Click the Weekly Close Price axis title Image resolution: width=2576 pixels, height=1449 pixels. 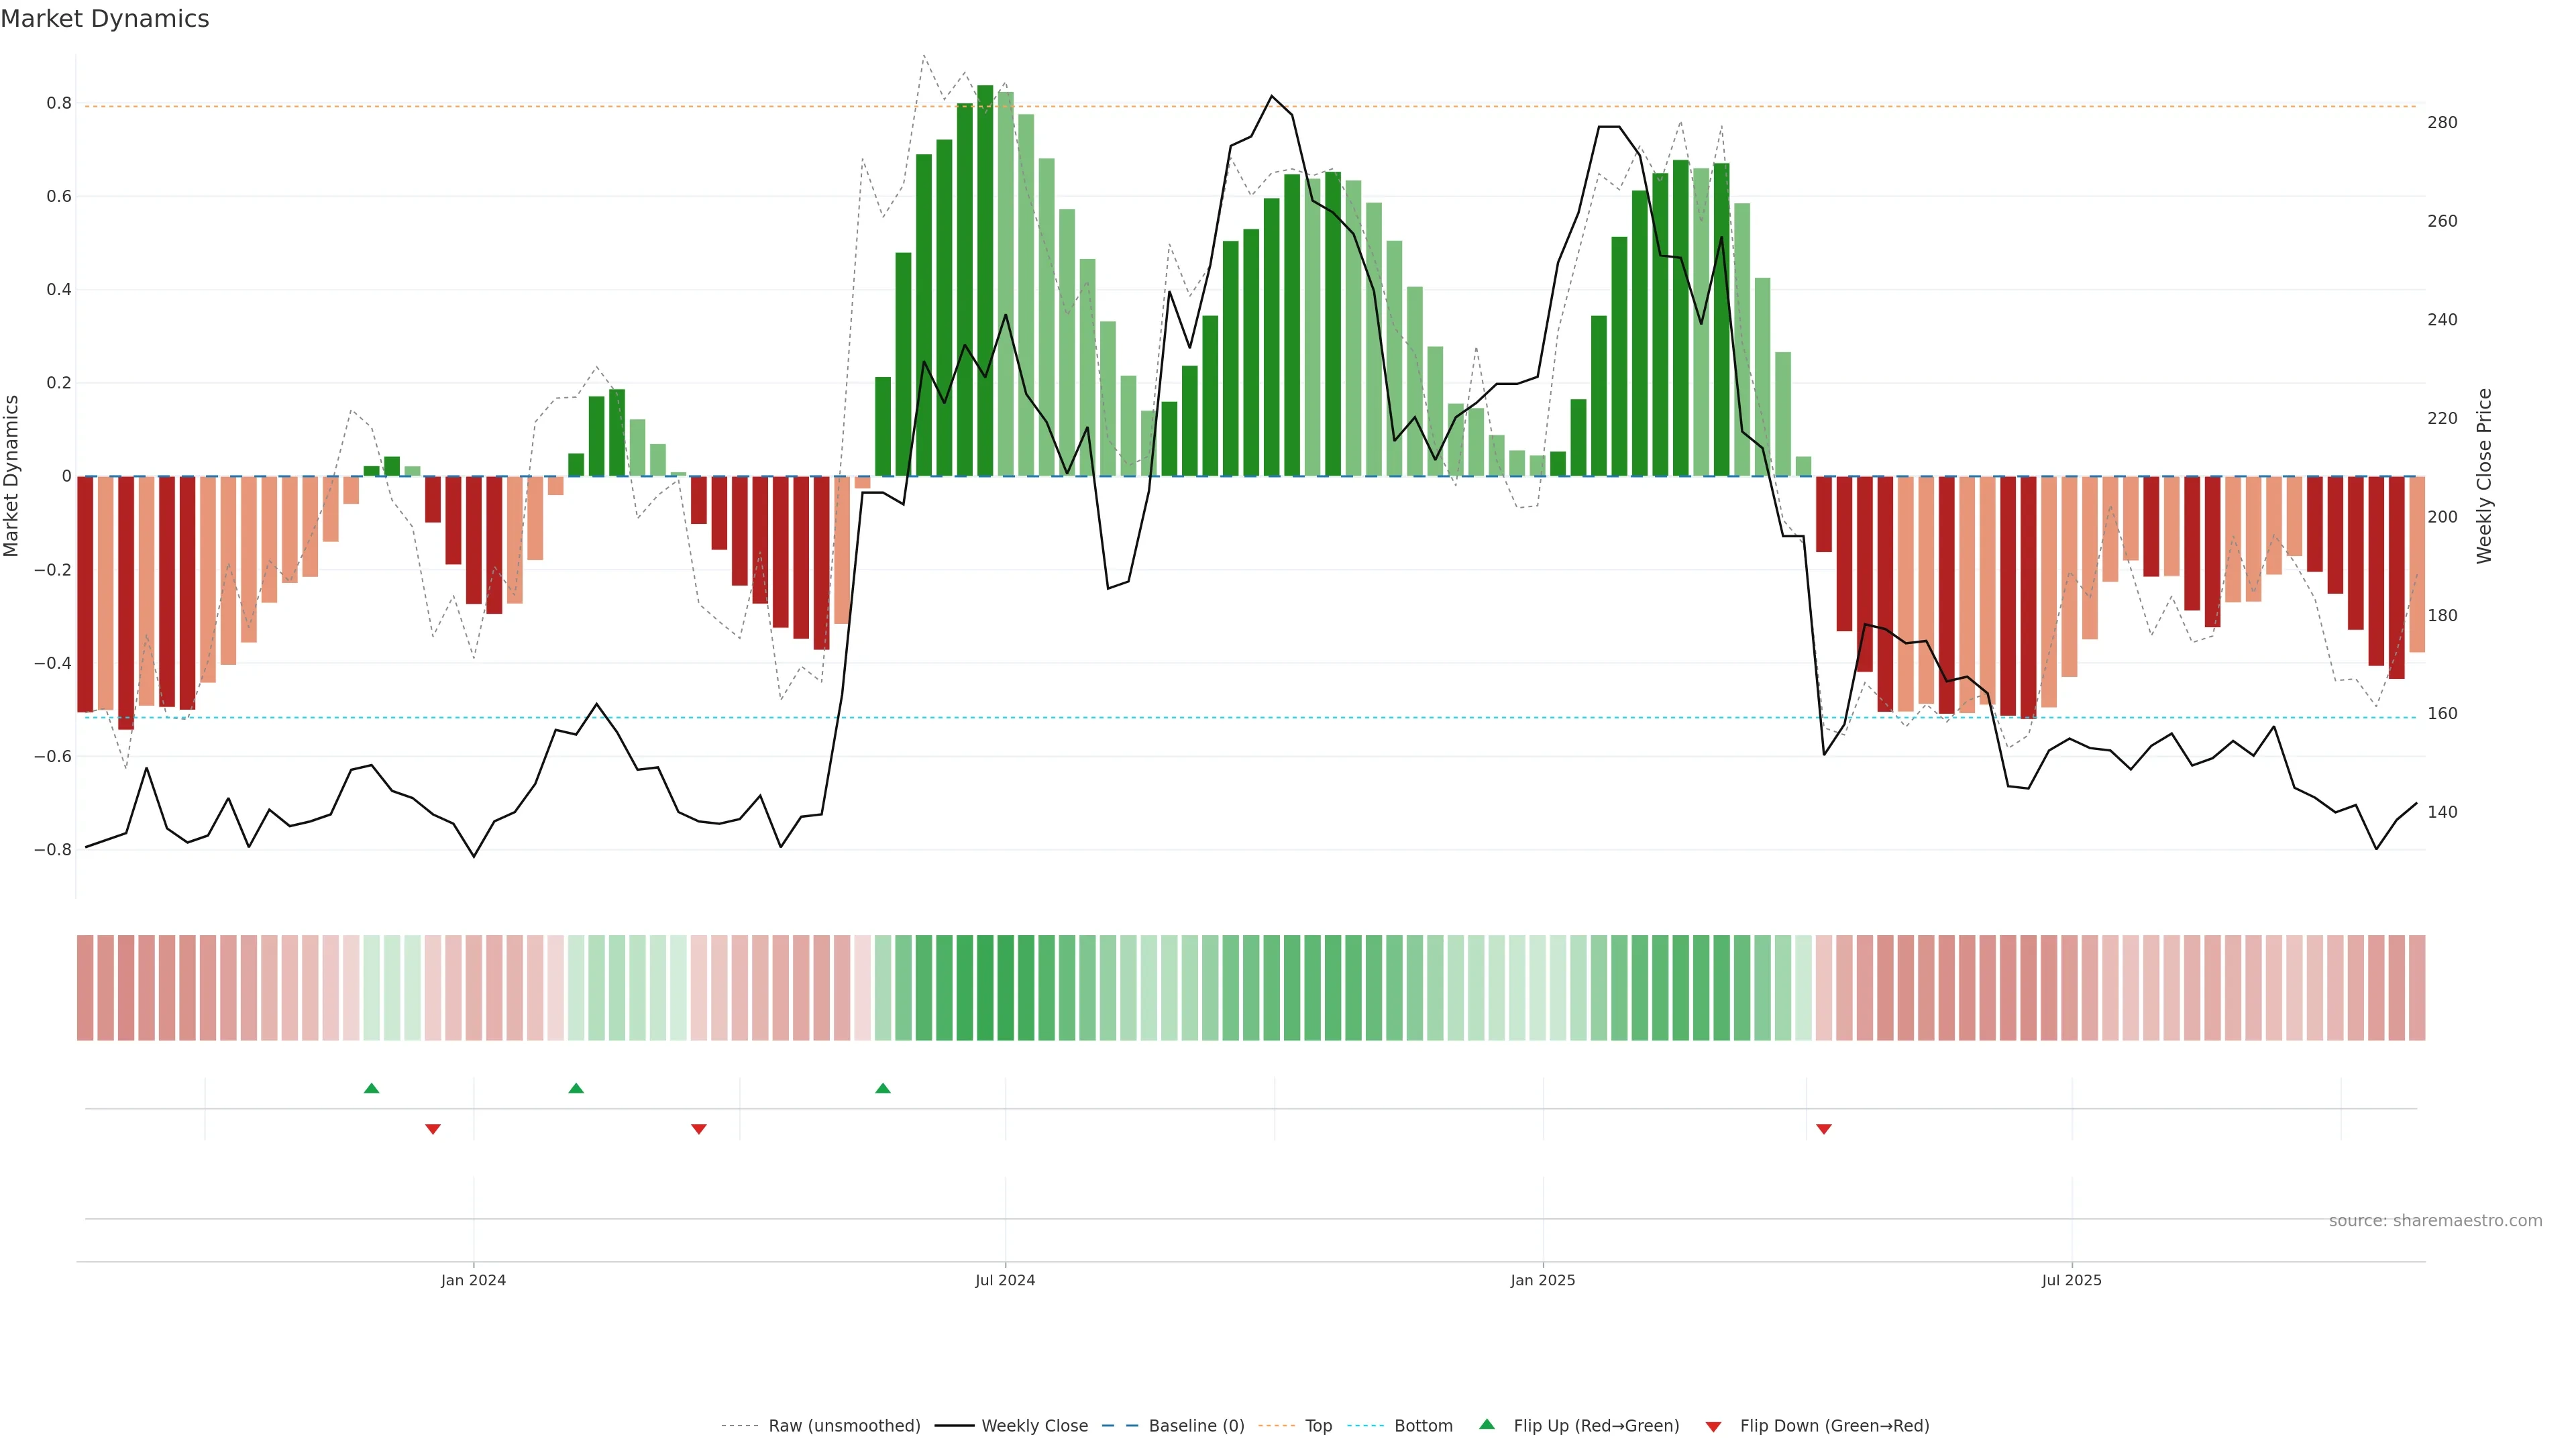(x=2484, y=476)
